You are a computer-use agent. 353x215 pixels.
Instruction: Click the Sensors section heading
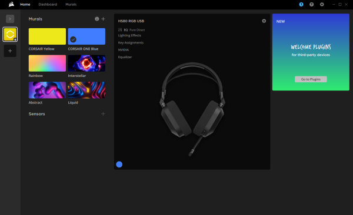click(36, 114)
